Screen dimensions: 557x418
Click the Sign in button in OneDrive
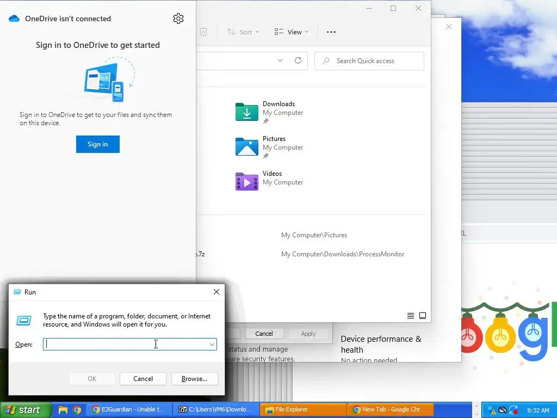[98, 144]
